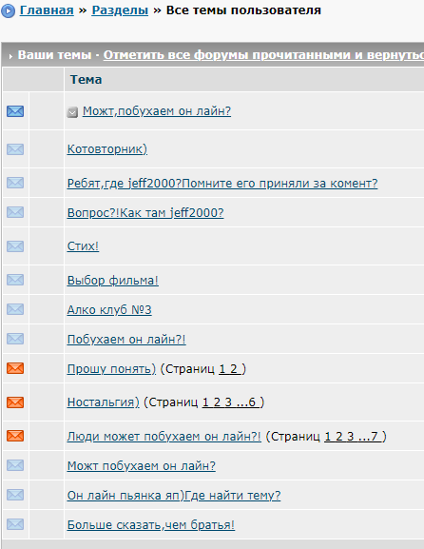This screenshot has width=424, height=549.
Task: Click the orange envelope icon next to Прошу понять)
Action: pos(15,368)
